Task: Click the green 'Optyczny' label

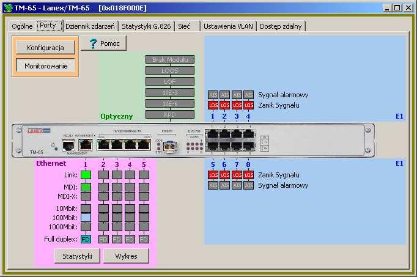Action: pos(117,116)
